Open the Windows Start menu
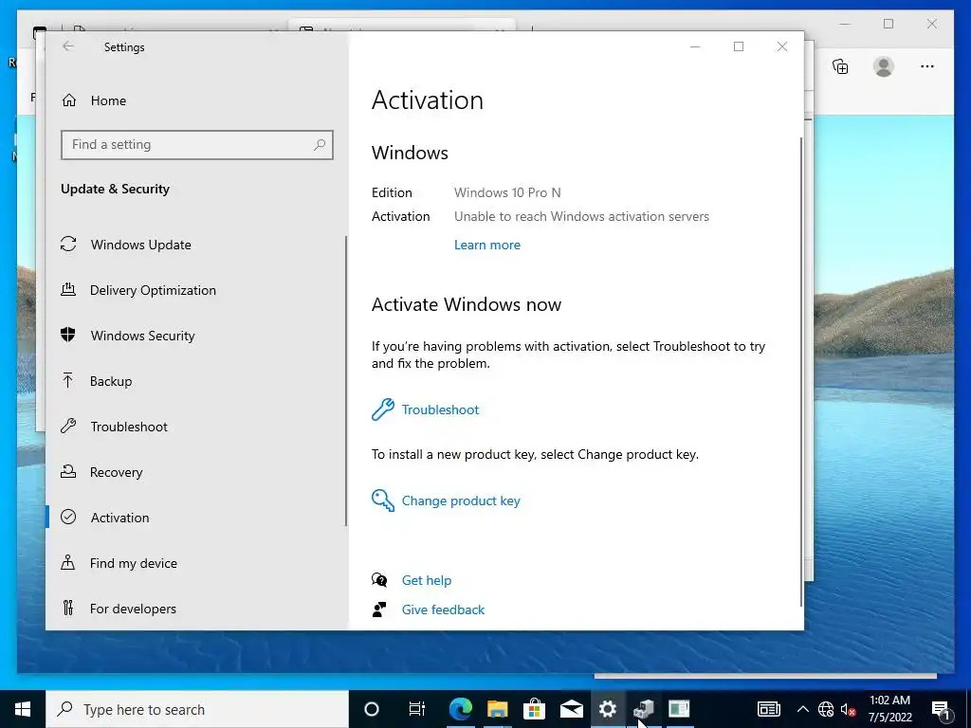Viewport: 971px width, 728px height. coord(23,709)
